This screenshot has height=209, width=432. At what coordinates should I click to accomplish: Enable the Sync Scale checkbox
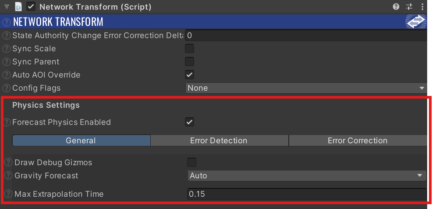tap(189, 49)
